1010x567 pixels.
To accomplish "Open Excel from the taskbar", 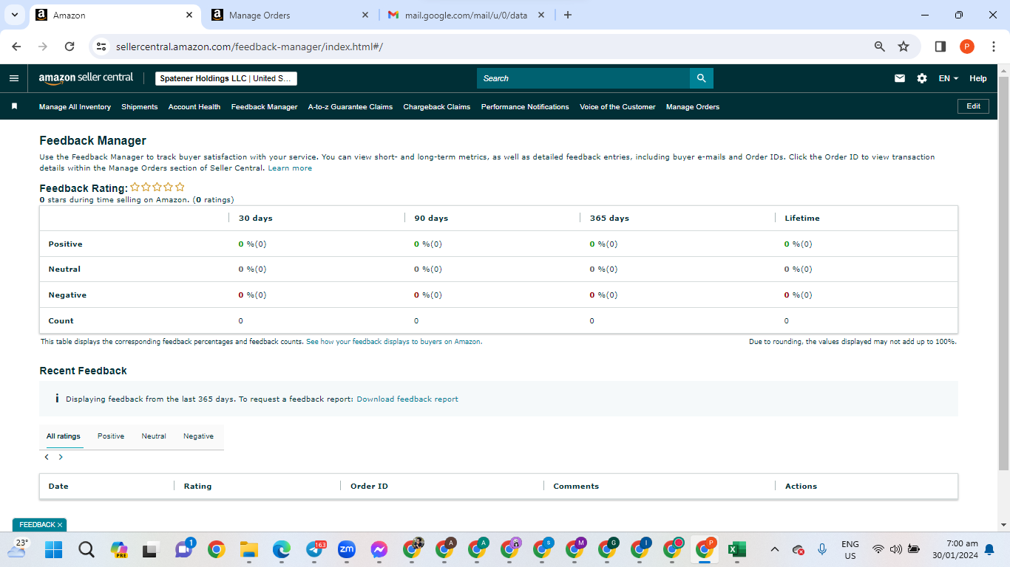I will point(736,549).
